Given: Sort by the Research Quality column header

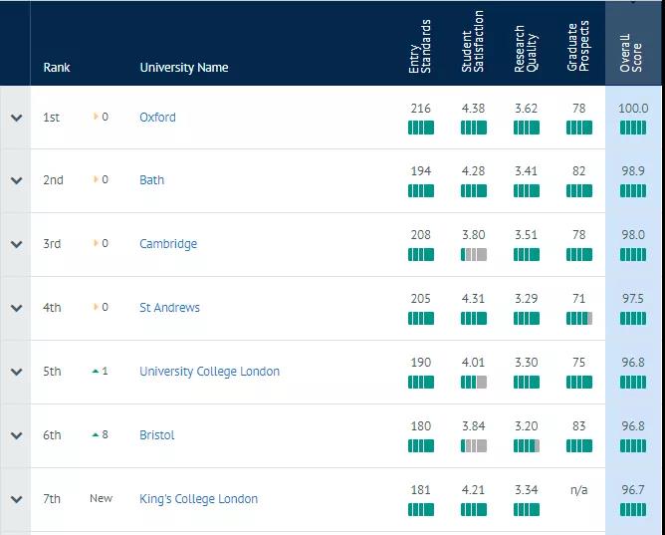Looking at the screenshot, I should click(526, 49).
